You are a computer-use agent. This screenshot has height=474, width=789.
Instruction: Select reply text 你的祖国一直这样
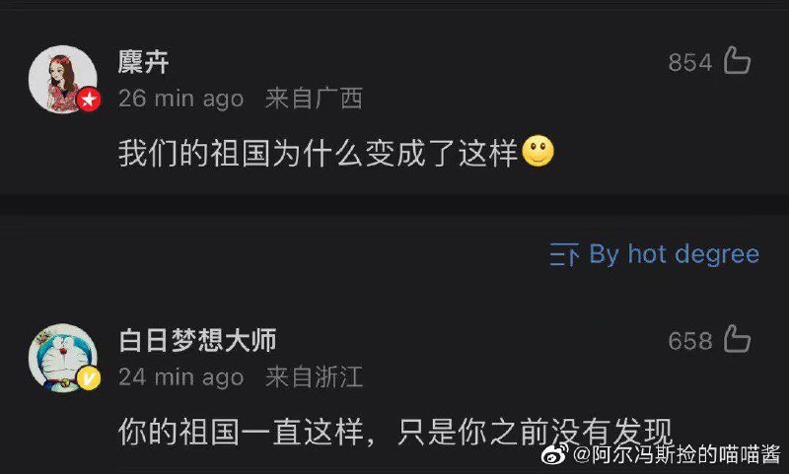(241, 432)
